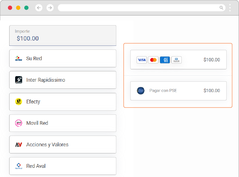The width and height of the screenshot is (239, 177).
Task: Click the Su Red logo icon
Action: pos(18,59)
